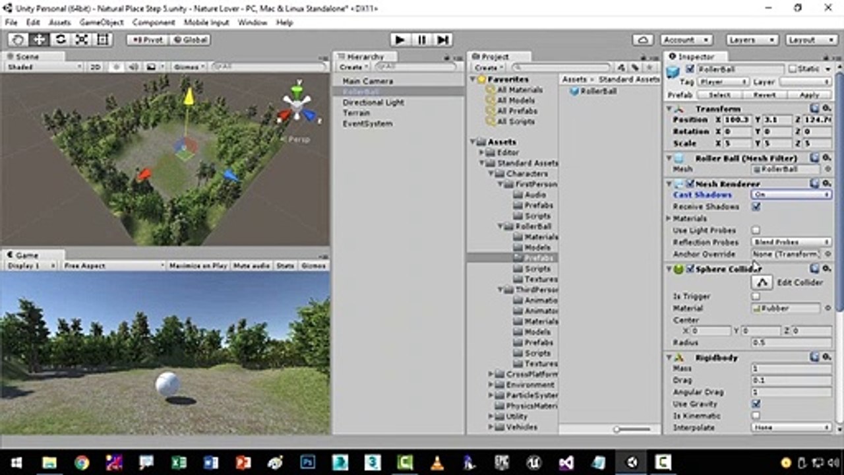The width and height of the screenshot is (844, 475).
Task: Open Google Chrome from the taskbar
Action: (82, 462)
